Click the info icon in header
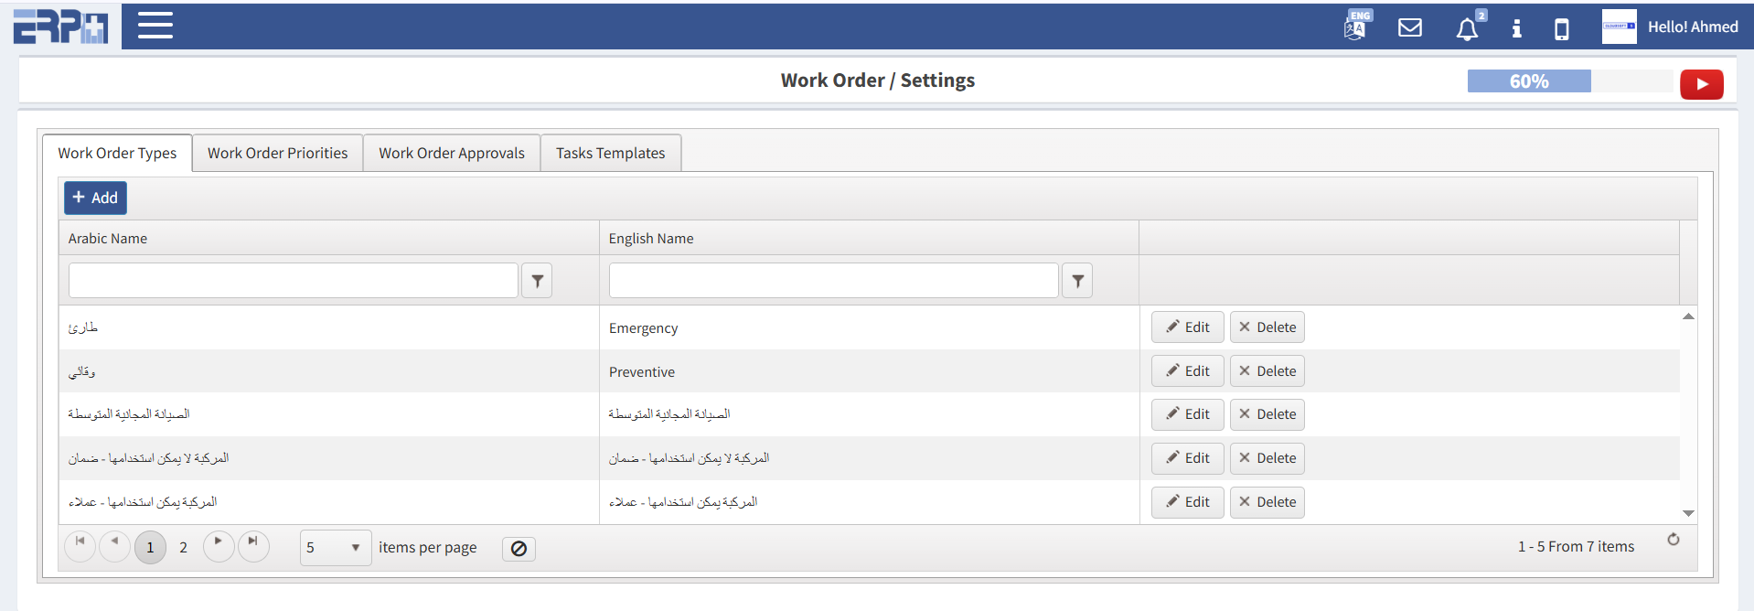This screenshot has height=611, width=1754. click(1516, 28)
